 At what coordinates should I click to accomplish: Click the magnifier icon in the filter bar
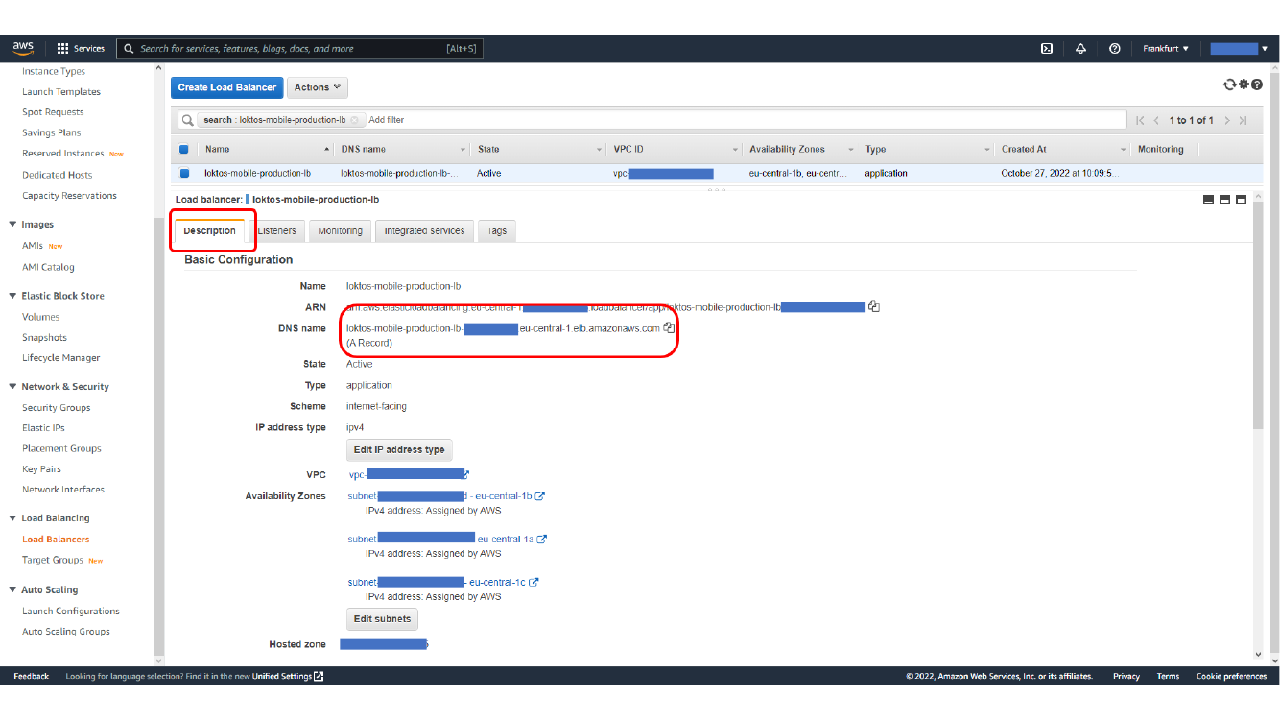[188, 120]
